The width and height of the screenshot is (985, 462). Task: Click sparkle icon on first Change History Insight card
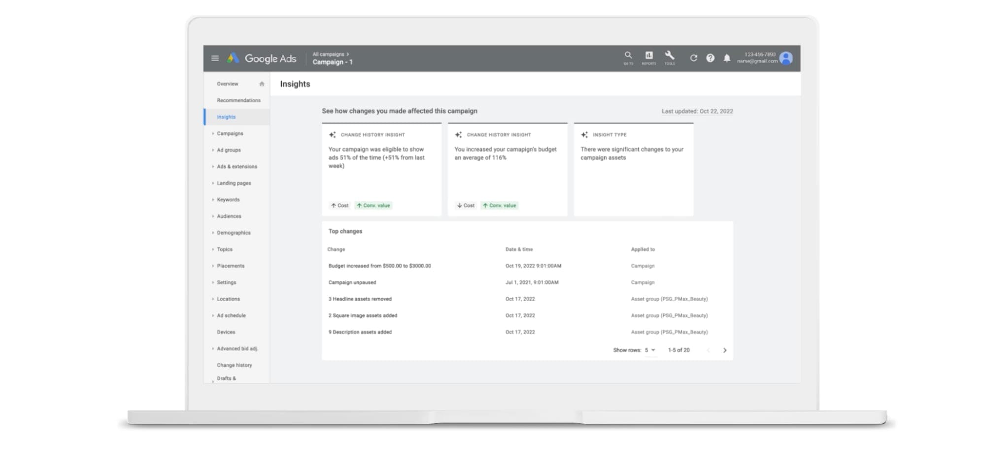tap(333, 134)
